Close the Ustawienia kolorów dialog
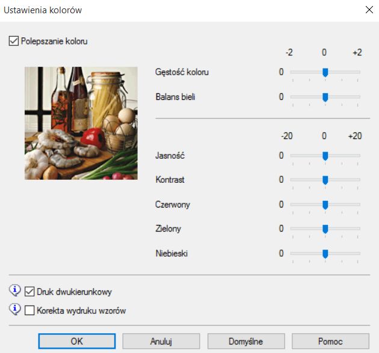 369,10
